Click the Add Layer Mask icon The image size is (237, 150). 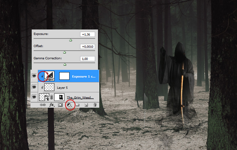[60, 105]
